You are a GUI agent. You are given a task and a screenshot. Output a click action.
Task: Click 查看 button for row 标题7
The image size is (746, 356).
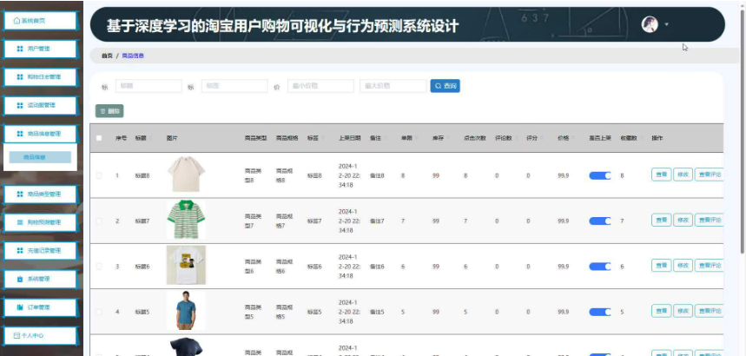661,220
